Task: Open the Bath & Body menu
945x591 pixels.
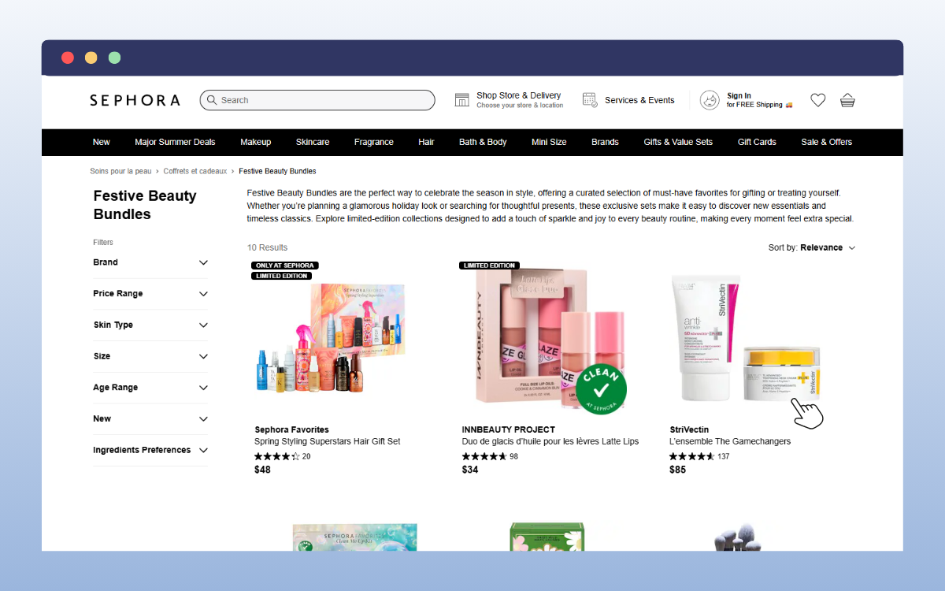Action: pos(483,142)
